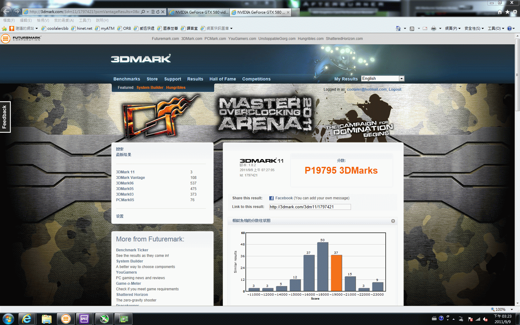Open the 工具(O) Tools dropdown menu

point(496,28)
